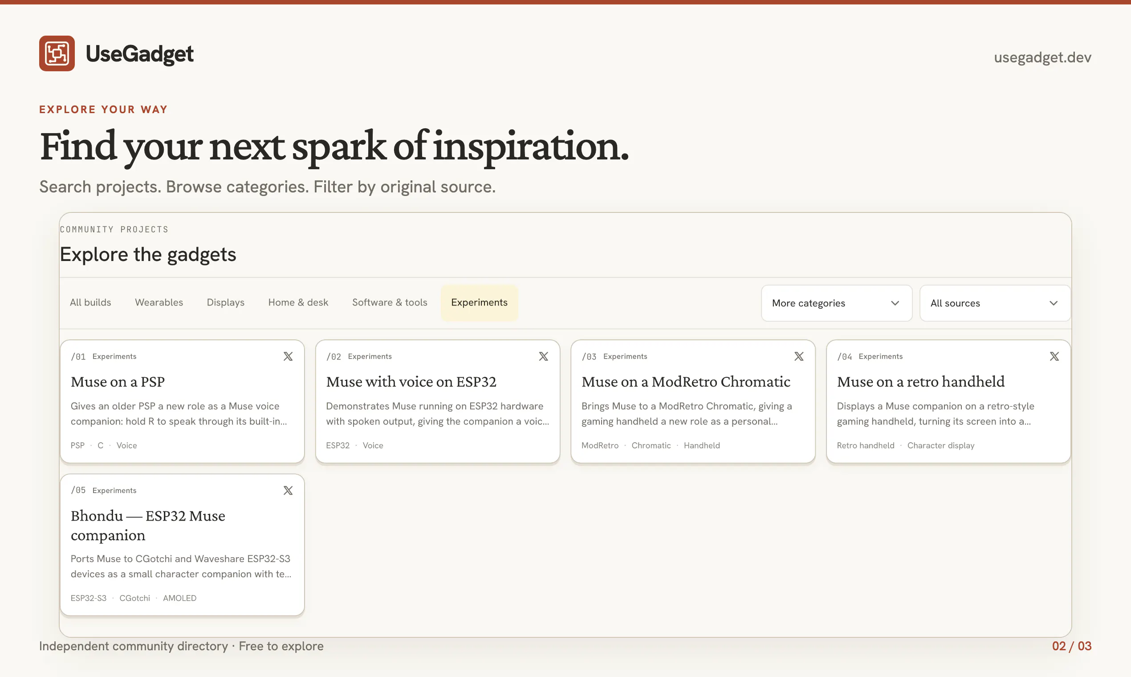Open the All sources dropdown

995,303
